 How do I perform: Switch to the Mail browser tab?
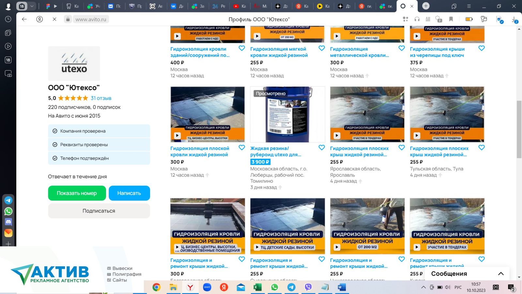point(114,6)
